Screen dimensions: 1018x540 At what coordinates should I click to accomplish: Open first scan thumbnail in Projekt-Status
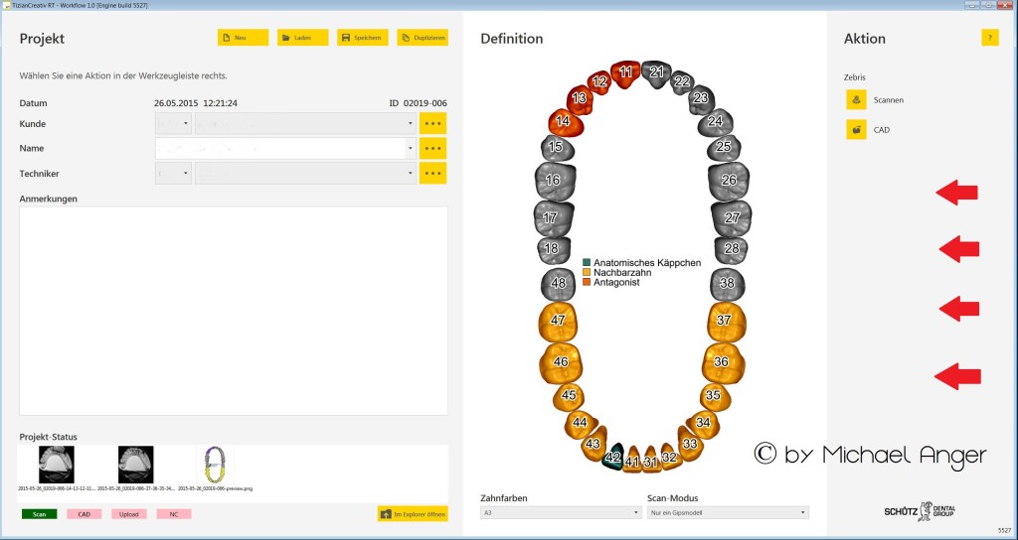coord(57,465)
